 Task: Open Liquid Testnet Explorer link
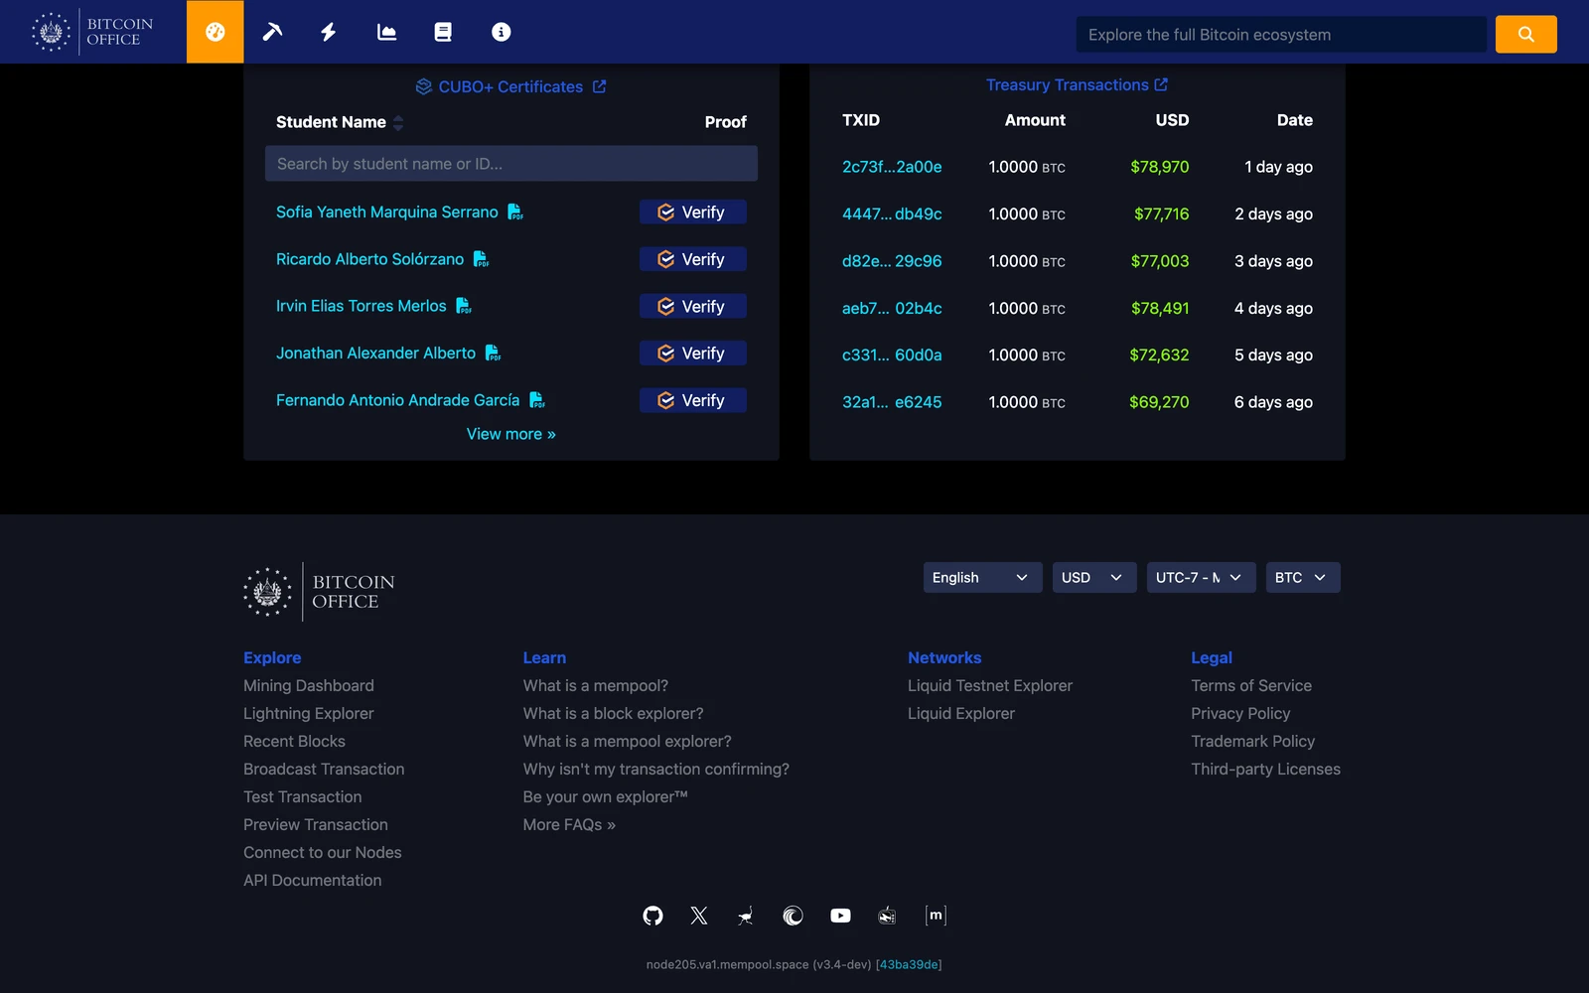click(990, 685)
